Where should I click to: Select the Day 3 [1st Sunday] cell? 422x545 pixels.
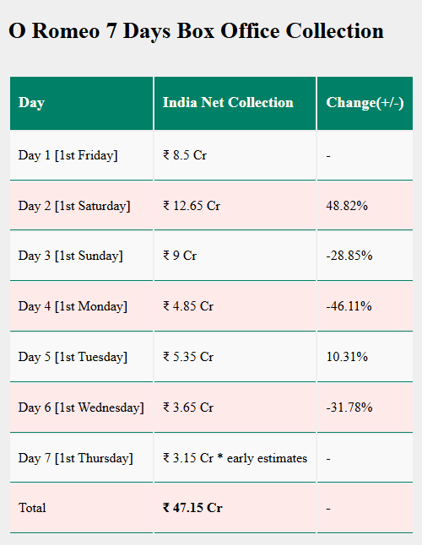click(x=81, y=256)
